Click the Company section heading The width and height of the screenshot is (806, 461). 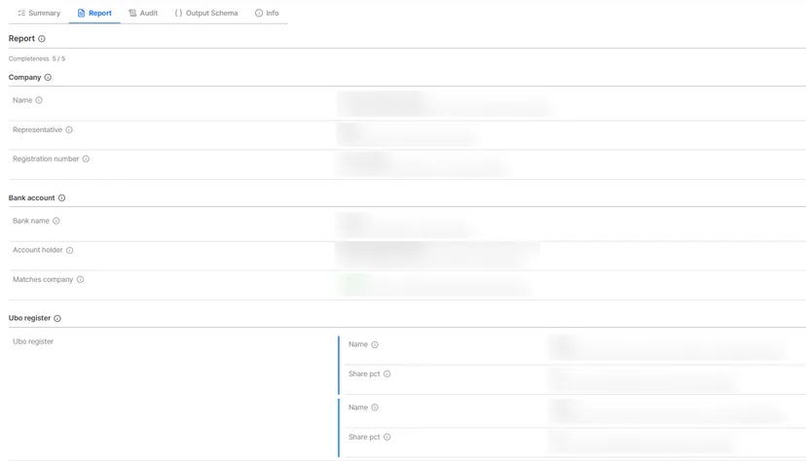coord(24,78)
